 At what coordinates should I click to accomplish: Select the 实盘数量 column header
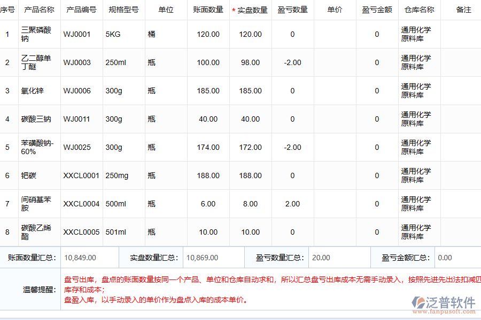pyautogui.click(x=250, y=9)
